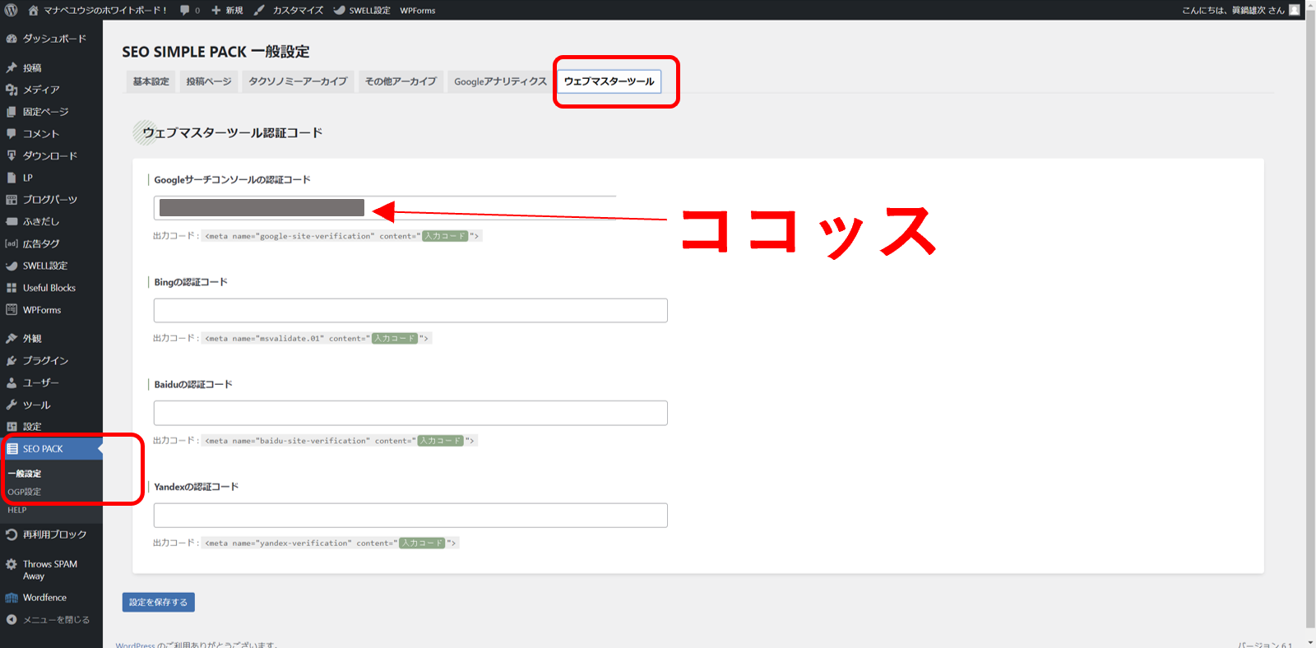
Task: Click the 設定 sliders icon
Action: point(12,427)
